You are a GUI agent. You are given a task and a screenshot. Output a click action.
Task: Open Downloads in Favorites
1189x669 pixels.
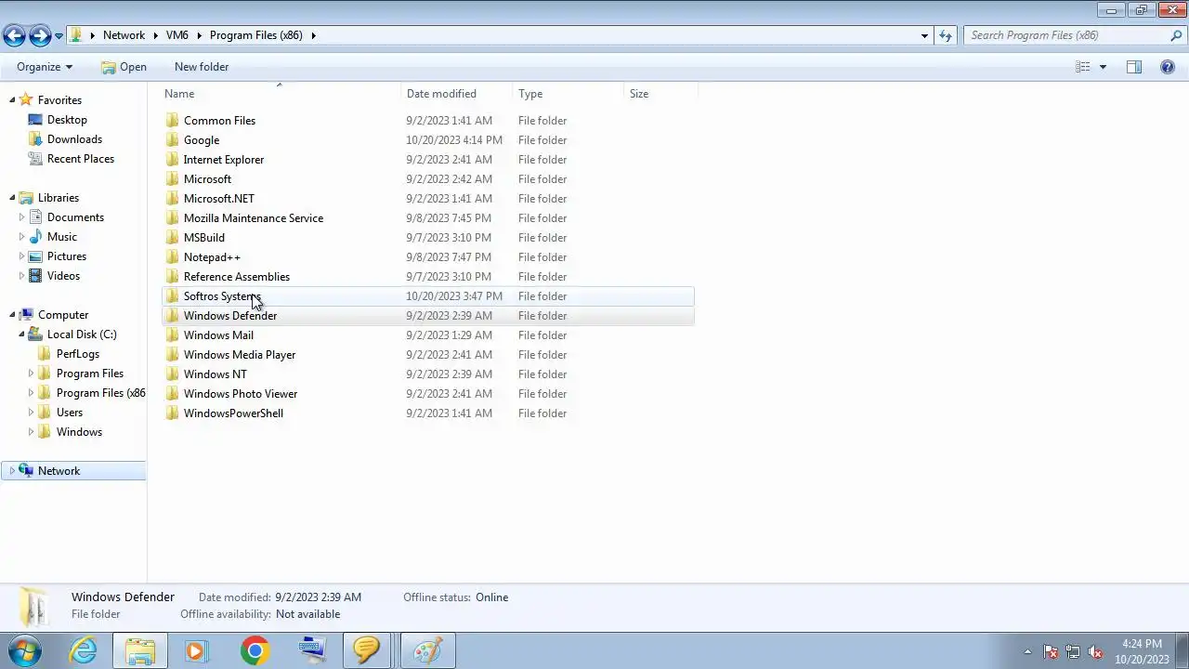[74, 139]
